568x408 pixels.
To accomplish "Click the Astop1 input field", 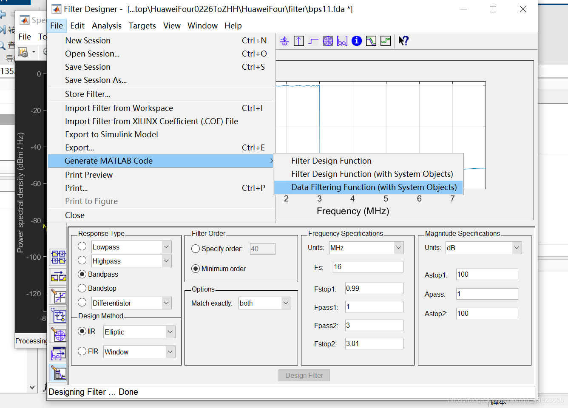I will point(487,275).
